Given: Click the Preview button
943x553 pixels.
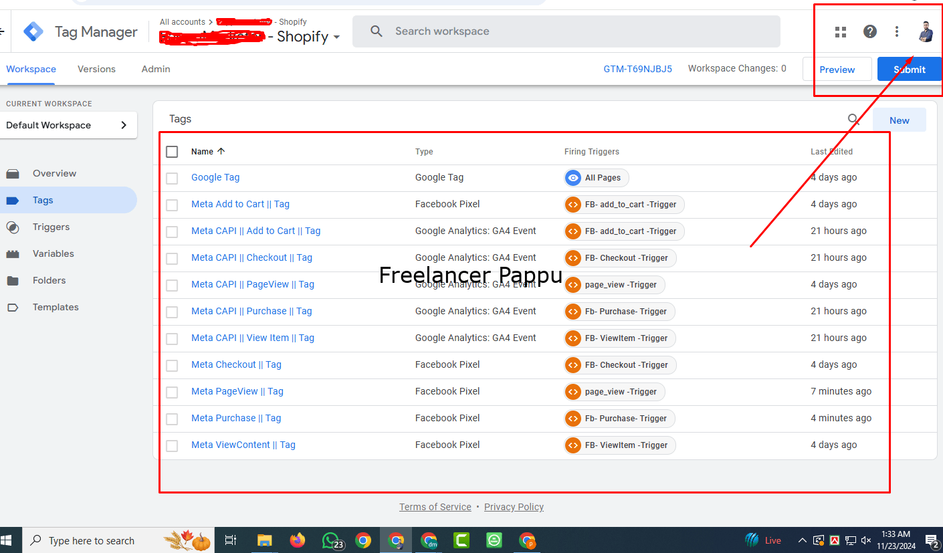Looking at the screenshot, I should [x=837, y=70].
